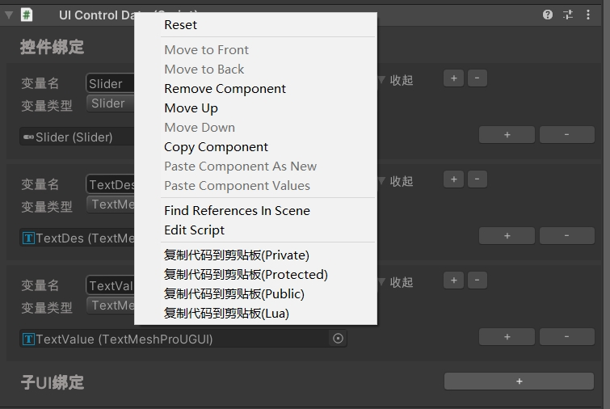The height and width of the screenshot is (409, 610).
Task: Select 复制代码到剪贴板(Protected) menu entry
Action: click(255, 275)
